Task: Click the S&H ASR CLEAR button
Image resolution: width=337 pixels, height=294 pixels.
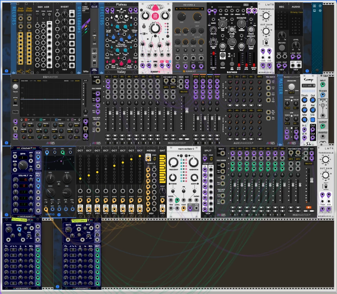Action: [x=50, y=14]
